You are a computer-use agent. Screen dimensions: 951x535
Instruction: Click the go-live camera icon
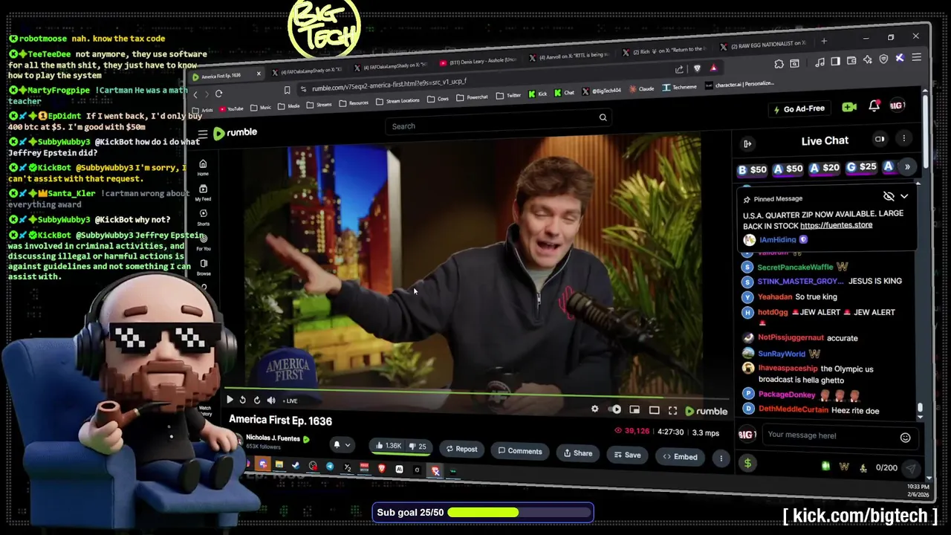pos(848,108)
